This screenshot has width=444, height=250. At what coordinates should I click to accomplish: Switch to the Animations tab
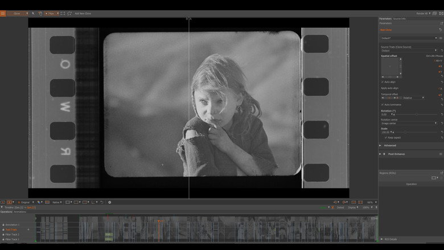pos(20,212)
